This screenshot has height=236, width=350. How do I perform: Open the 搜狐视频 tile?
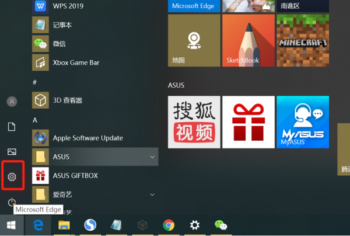[x=194, y=122]
